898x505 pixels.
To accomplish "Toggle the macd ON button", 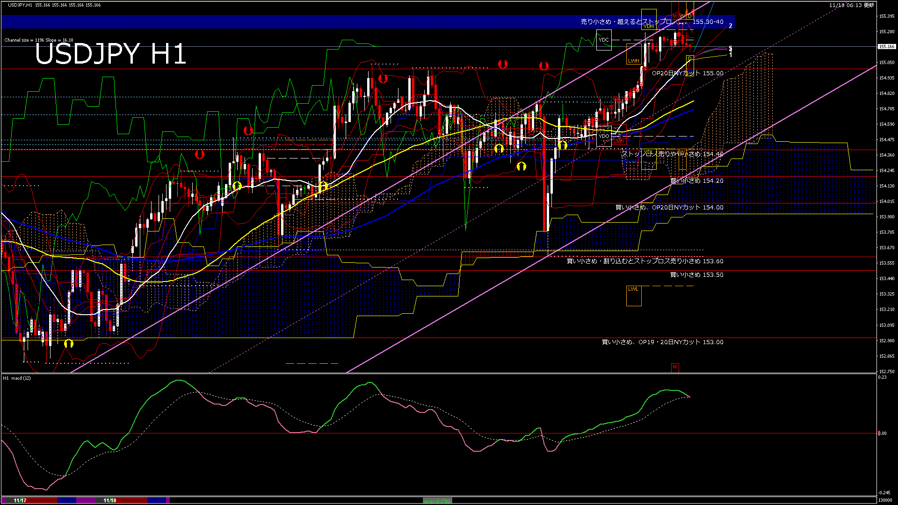I will tap(437, 501).
